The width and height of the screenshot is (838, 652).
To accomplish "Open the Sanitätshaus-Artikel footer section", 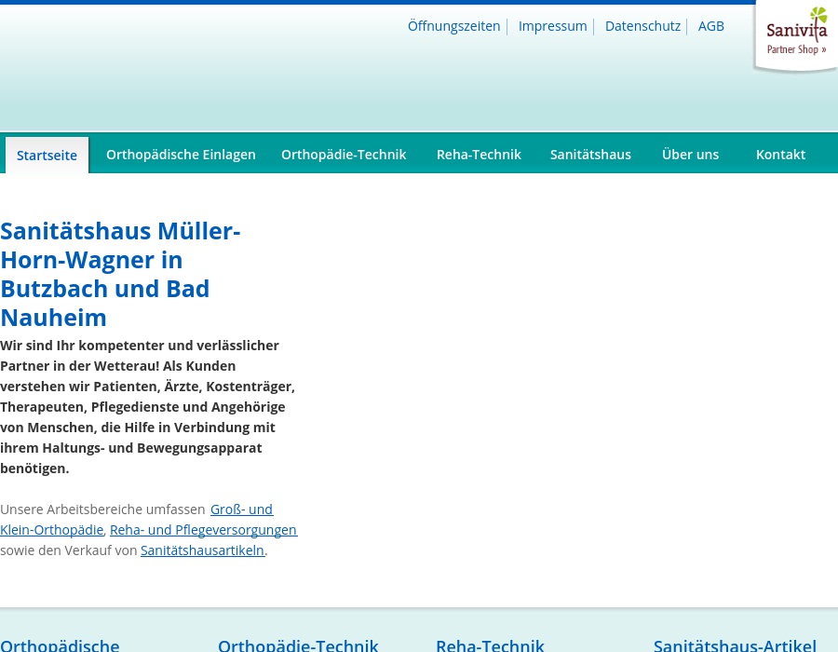I will [x=735, y=644].
